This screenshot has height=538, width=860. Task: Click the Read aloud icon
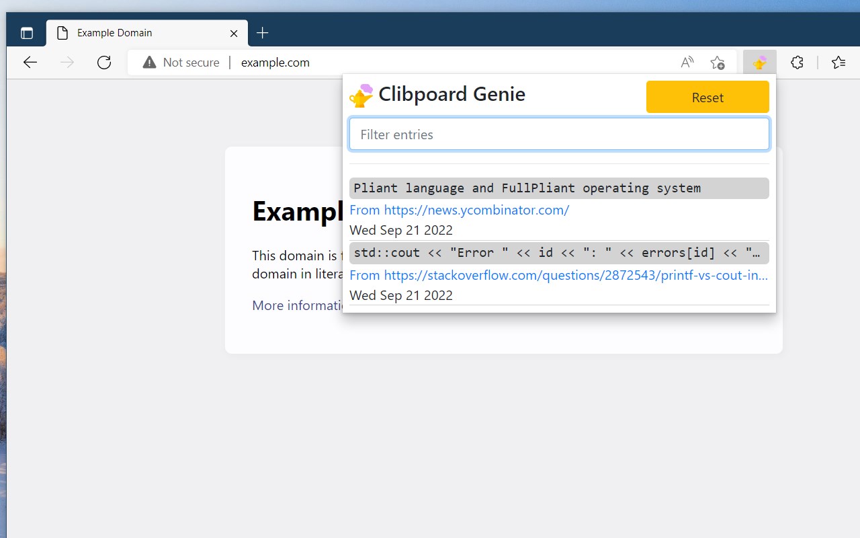point(687,63)
